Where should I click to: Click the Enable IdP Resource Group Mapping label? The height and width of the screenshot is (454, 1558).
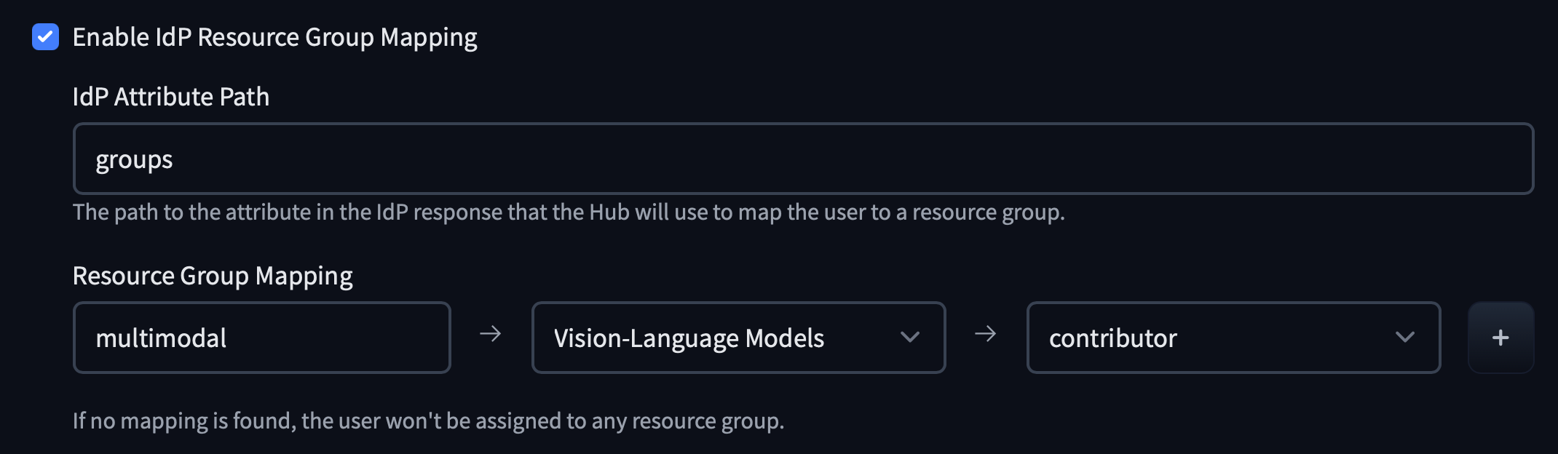274,37
